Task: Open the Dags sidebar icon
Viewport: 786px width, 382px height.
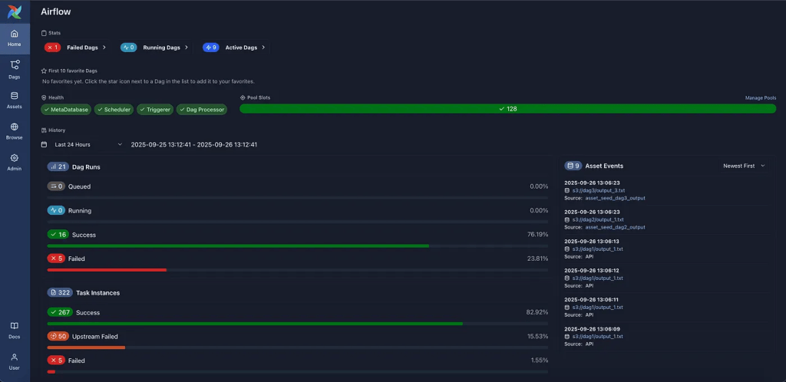Action: 15,70
